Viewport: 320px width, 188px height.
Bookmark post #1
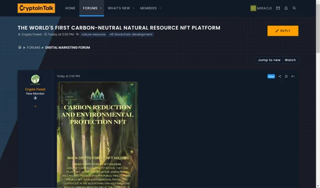[x=286, y=76]
